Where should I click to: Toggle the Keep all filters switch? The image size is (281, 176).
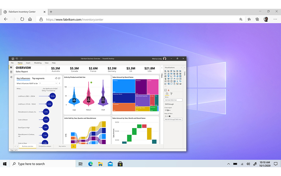169,116
